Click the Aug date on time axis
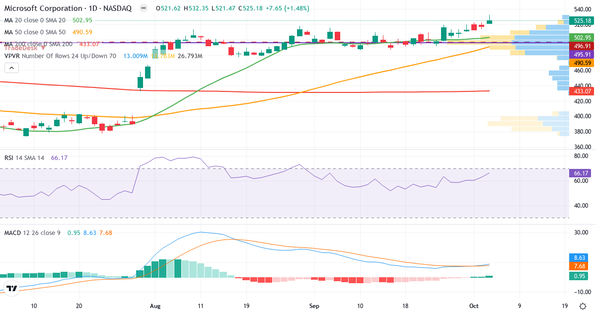The height and width of the screenshot is (313, 596). (155, 306)
